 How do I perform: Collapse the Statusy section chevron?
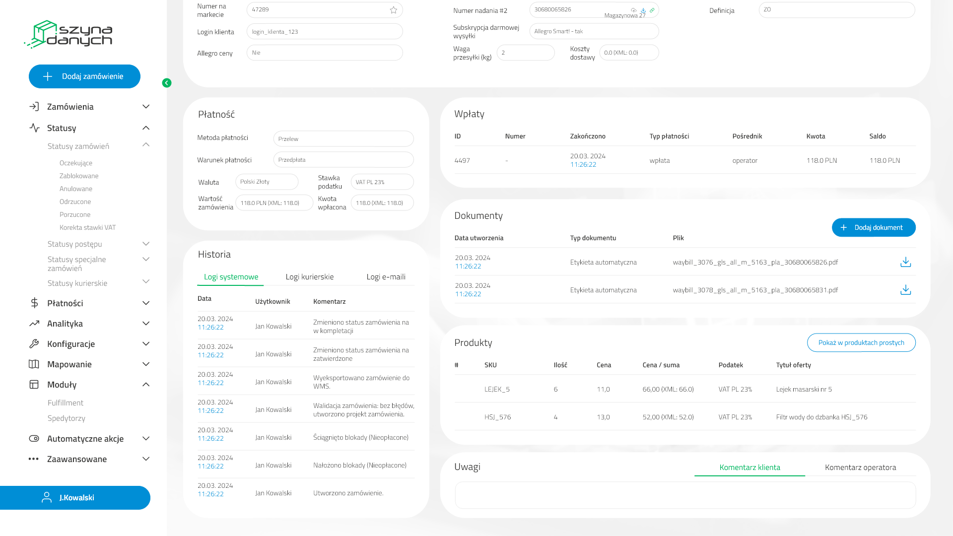coord(146,128)
